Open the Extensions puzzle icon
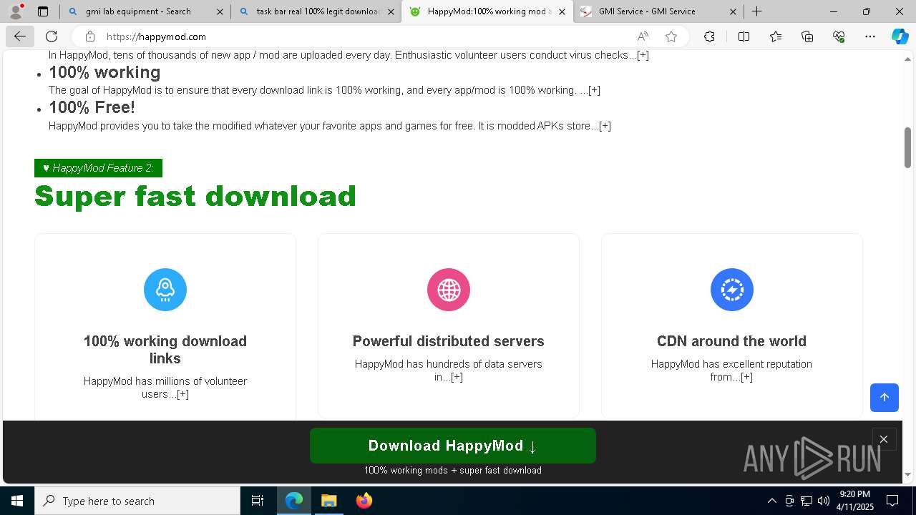The height and width of the screenshot is (515, 916). tap(709, 36)
